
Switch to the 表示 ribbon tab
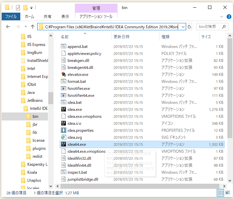coord(65,16)
